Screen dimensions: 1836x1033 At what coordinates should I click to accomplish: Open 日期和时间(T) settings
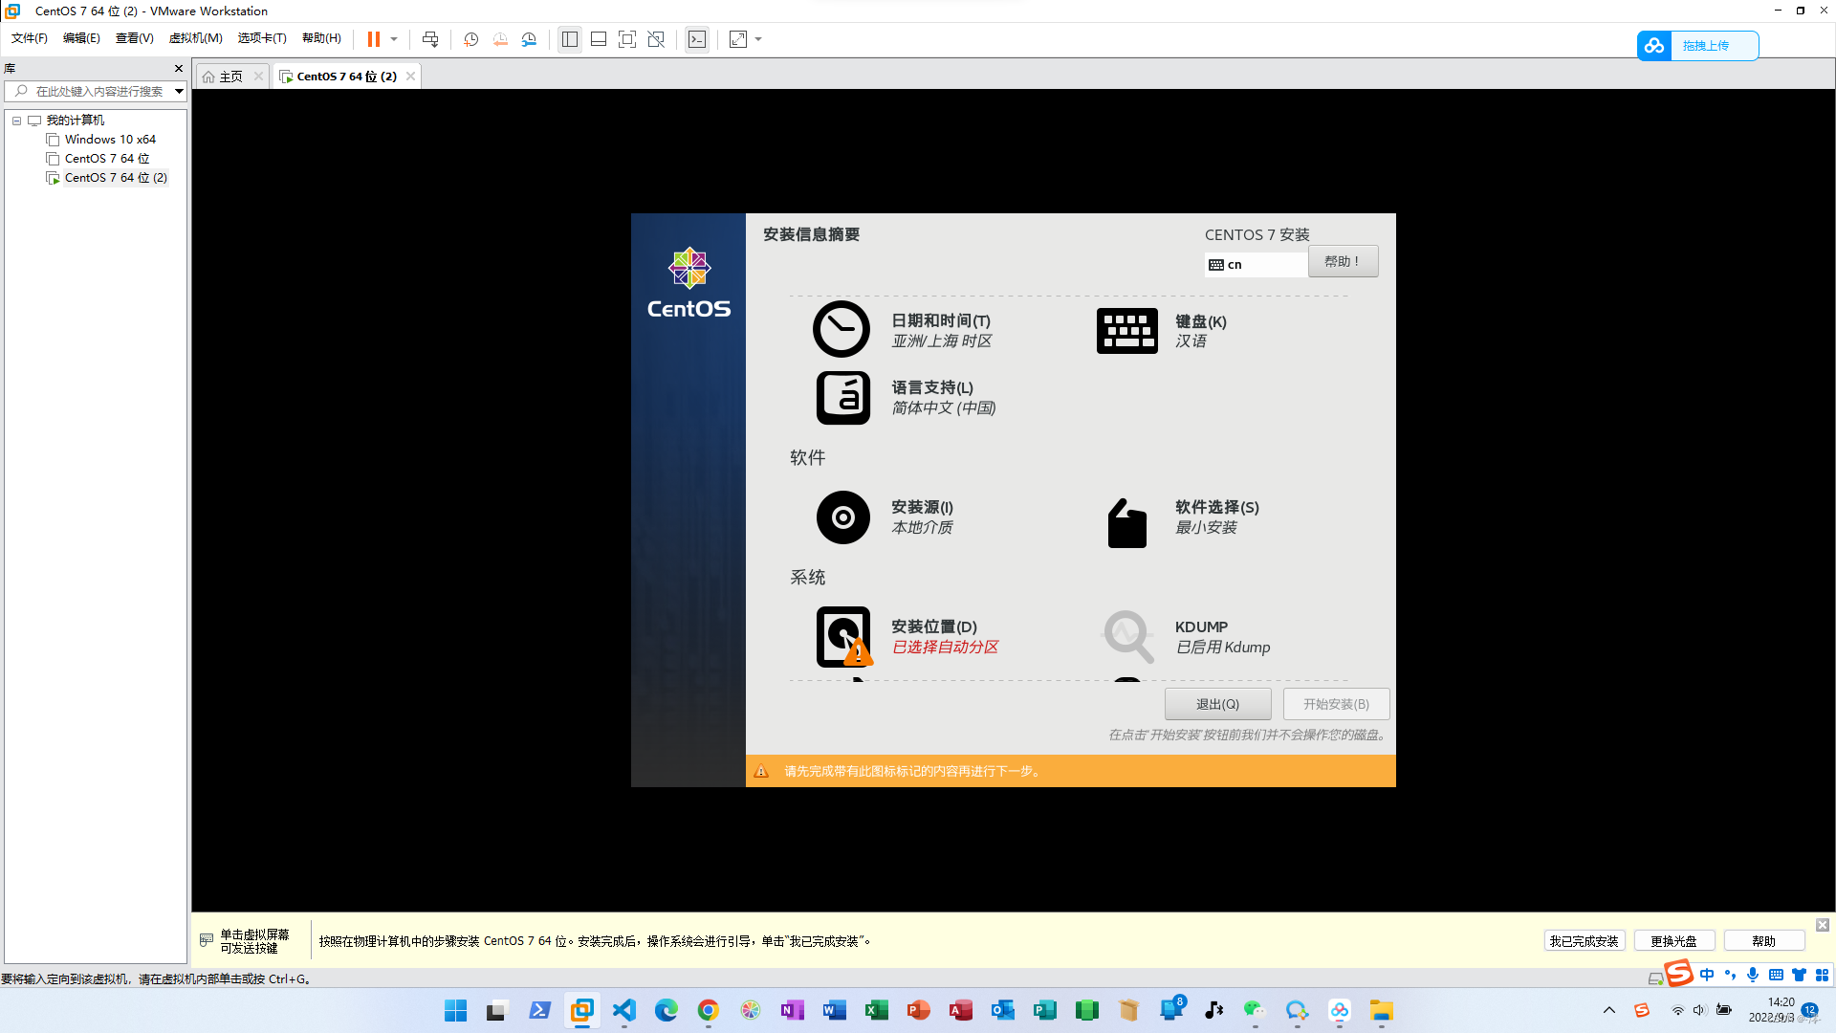tap(904, 330)
